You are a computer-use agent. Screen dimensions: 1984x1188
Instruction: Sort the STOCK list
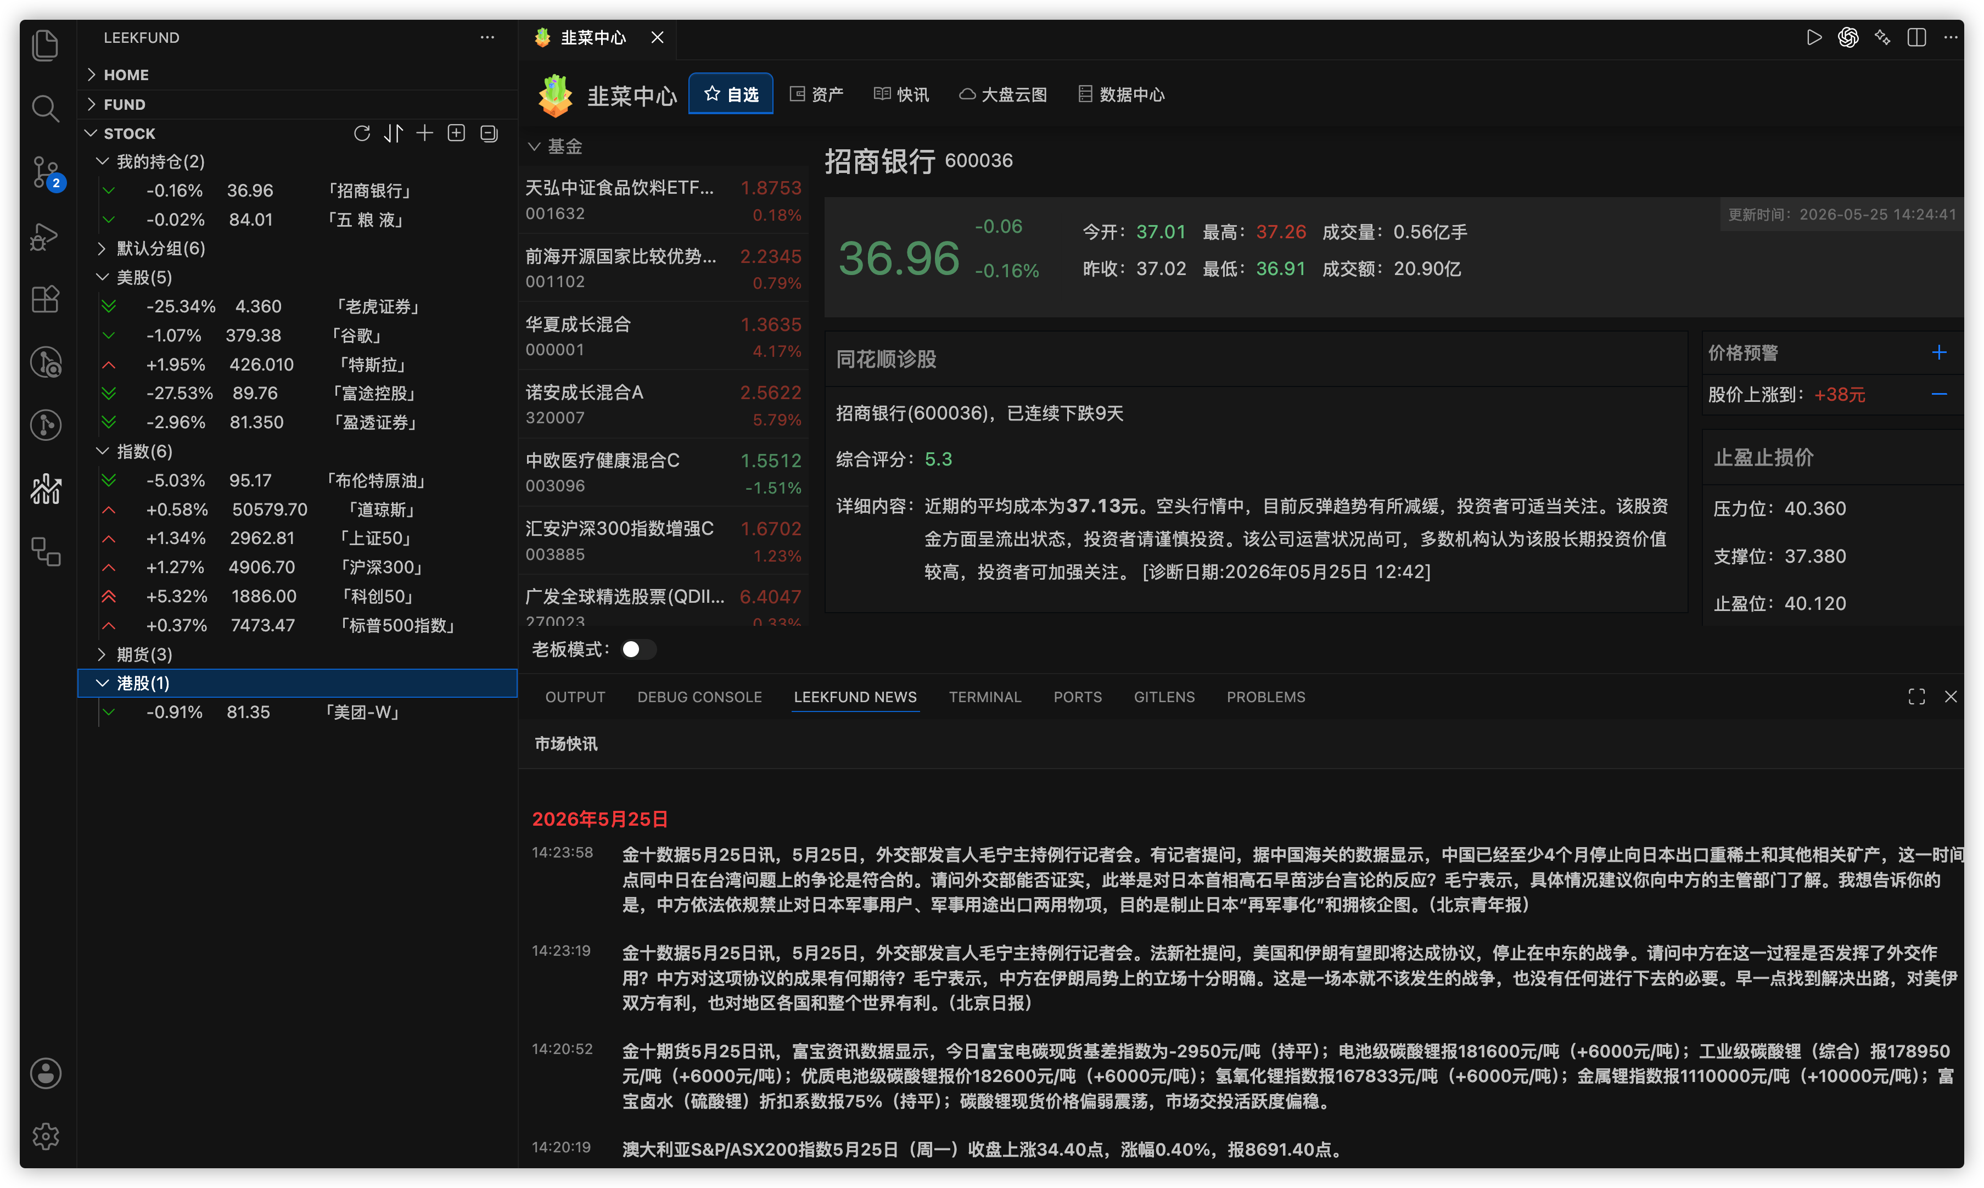[x=393, y=133]
